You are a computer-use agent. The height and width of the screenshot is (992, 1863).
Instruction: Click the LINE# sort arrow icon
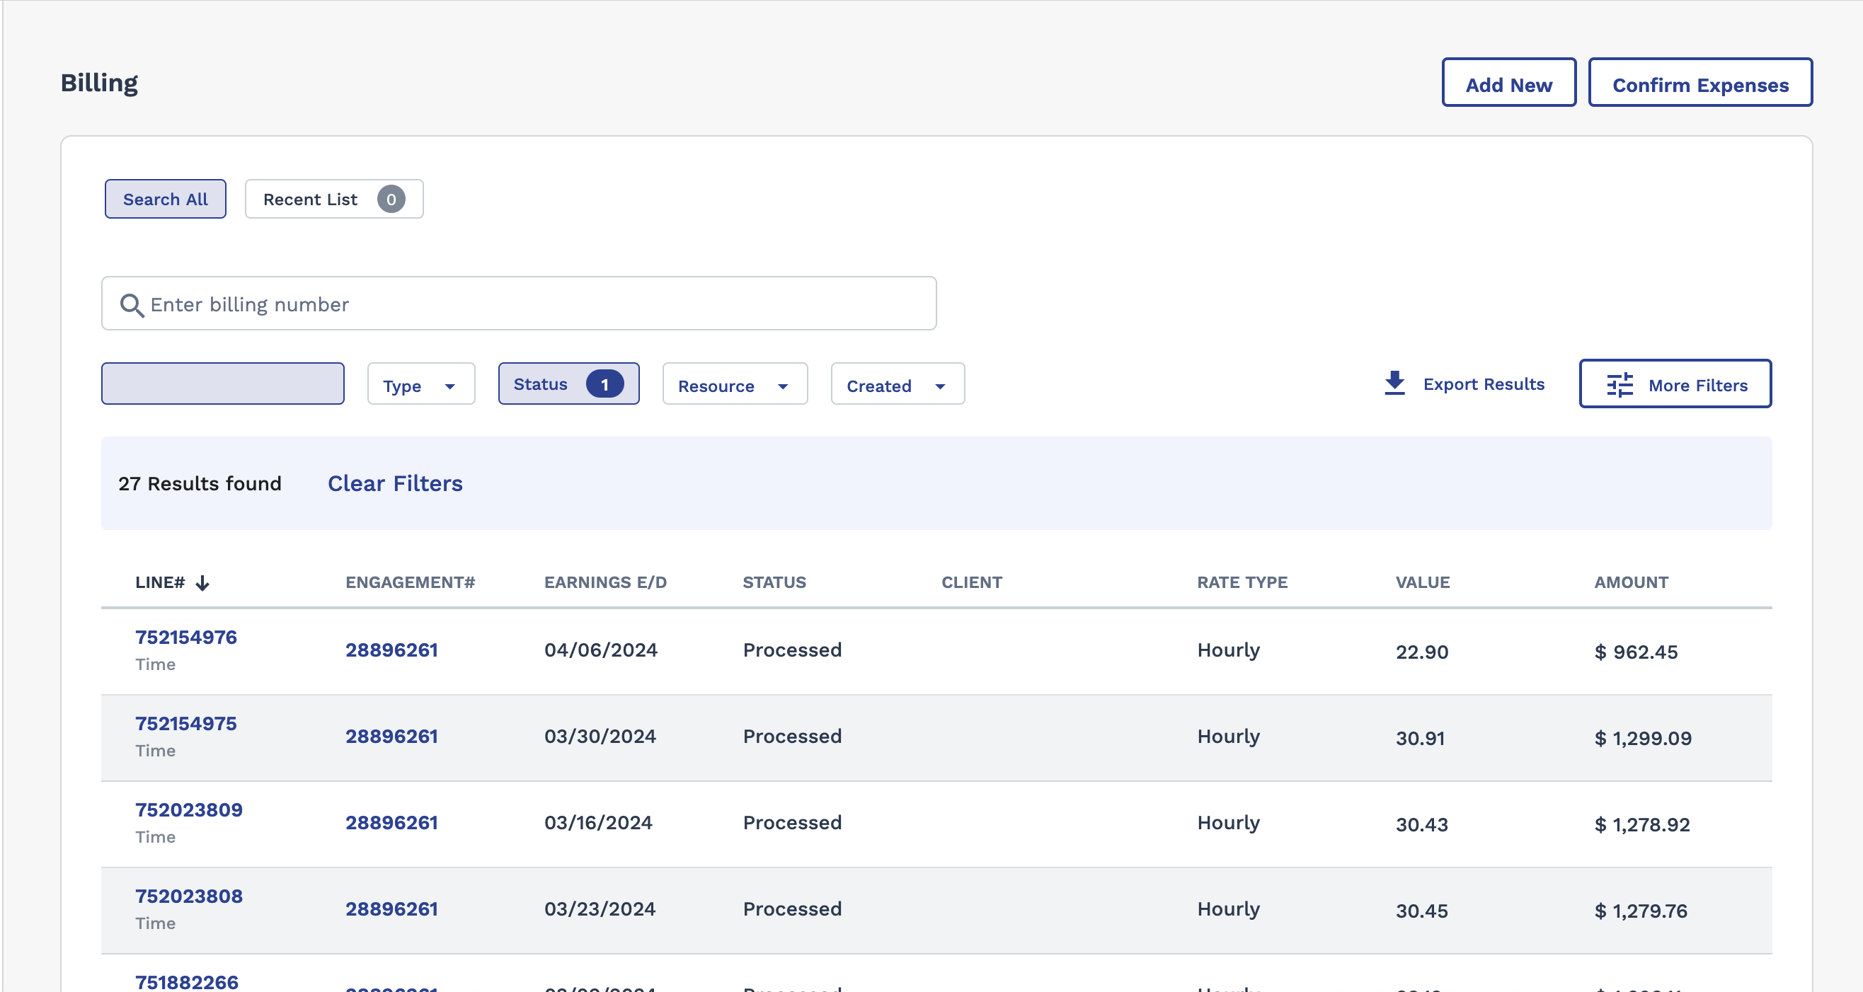click(x=202, y=583)
